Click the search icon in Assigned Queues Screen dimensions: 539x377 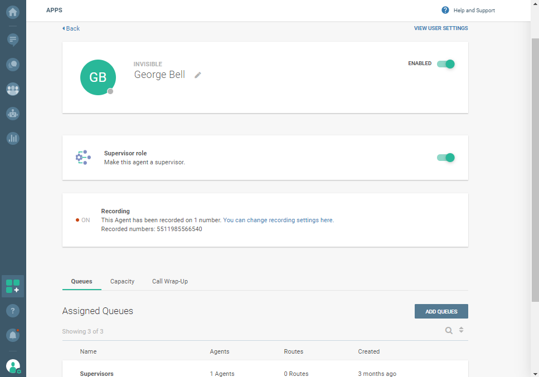(449, 330)
